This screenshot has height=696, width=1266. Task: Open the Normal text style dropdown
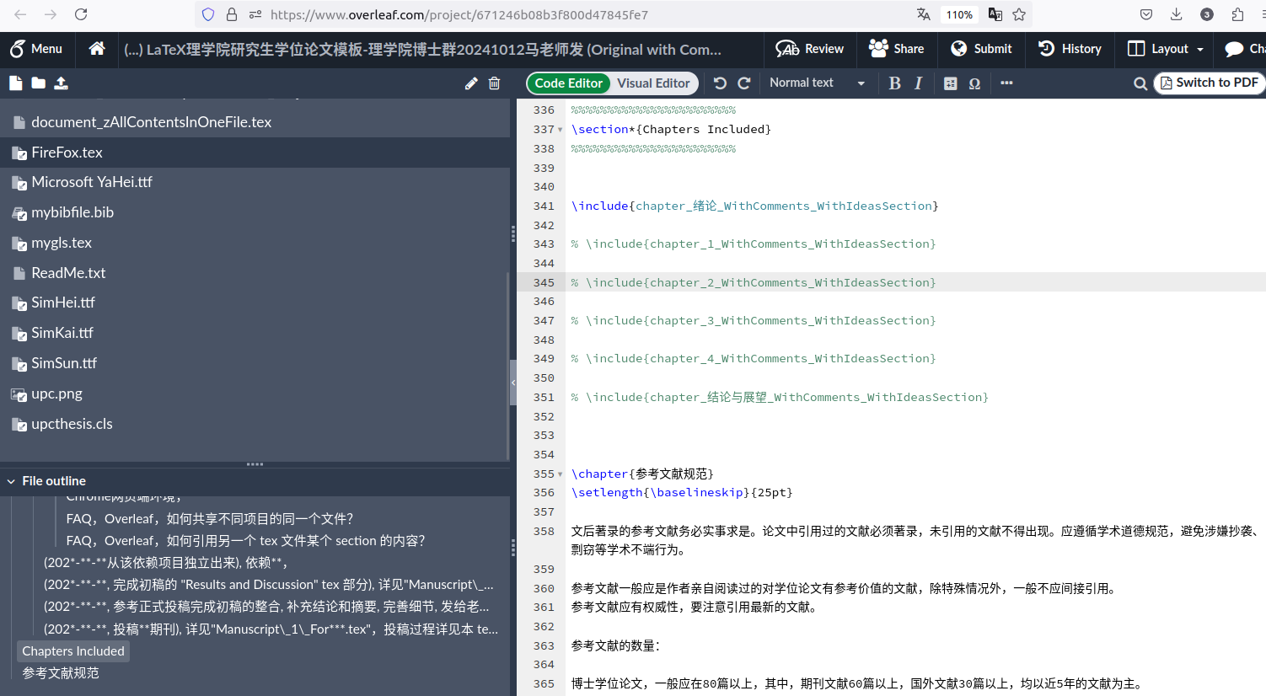(817, 83)
